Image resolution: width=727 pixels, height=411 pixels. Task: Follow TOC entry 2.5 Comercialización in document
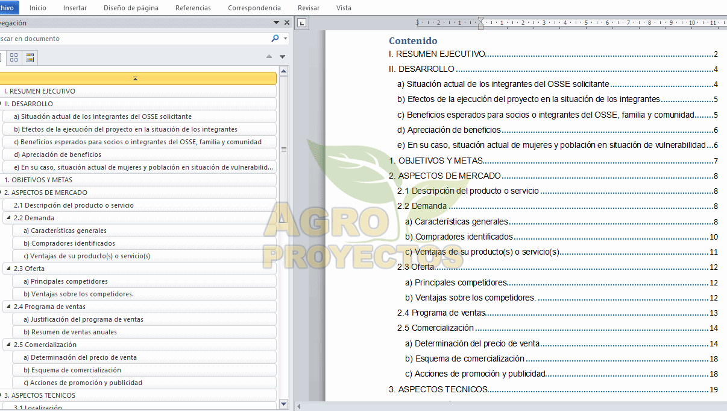[558, 328]
